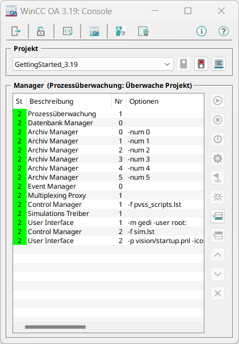Select the Event Manager row

[108, 186]
